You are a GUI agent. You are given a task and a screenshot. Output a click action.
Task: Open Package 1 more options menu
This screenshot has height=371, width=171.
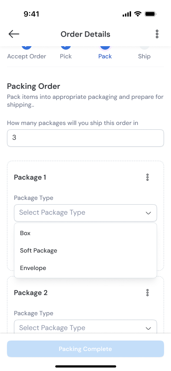click(148, 177)
